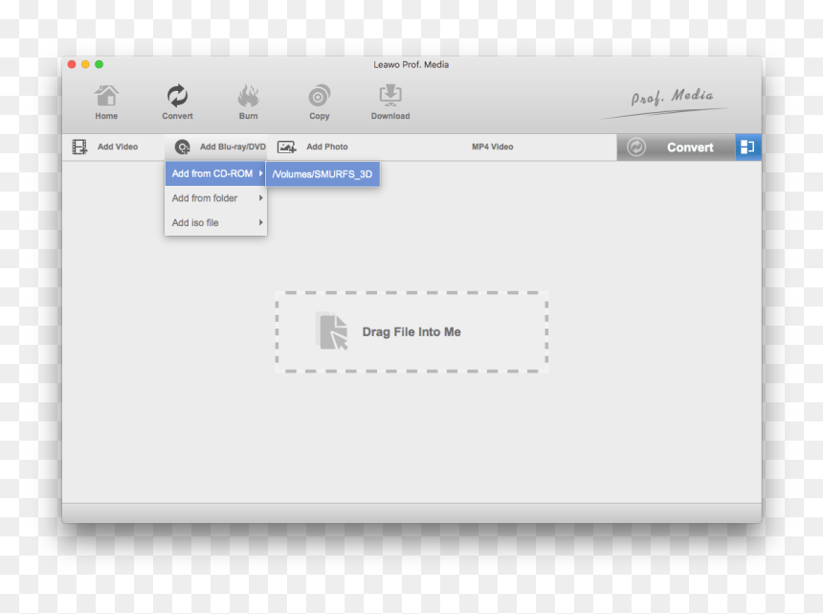Expand the Add from folder submenu arrow

(260, 198)
